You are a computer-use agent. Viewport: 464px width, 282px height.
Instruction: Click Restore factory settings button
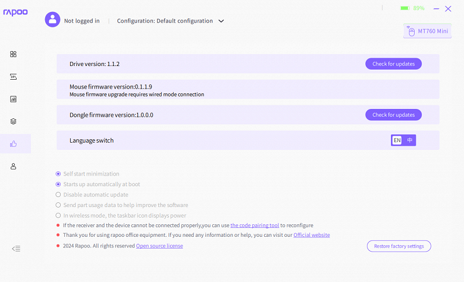(x=399, y=246)
